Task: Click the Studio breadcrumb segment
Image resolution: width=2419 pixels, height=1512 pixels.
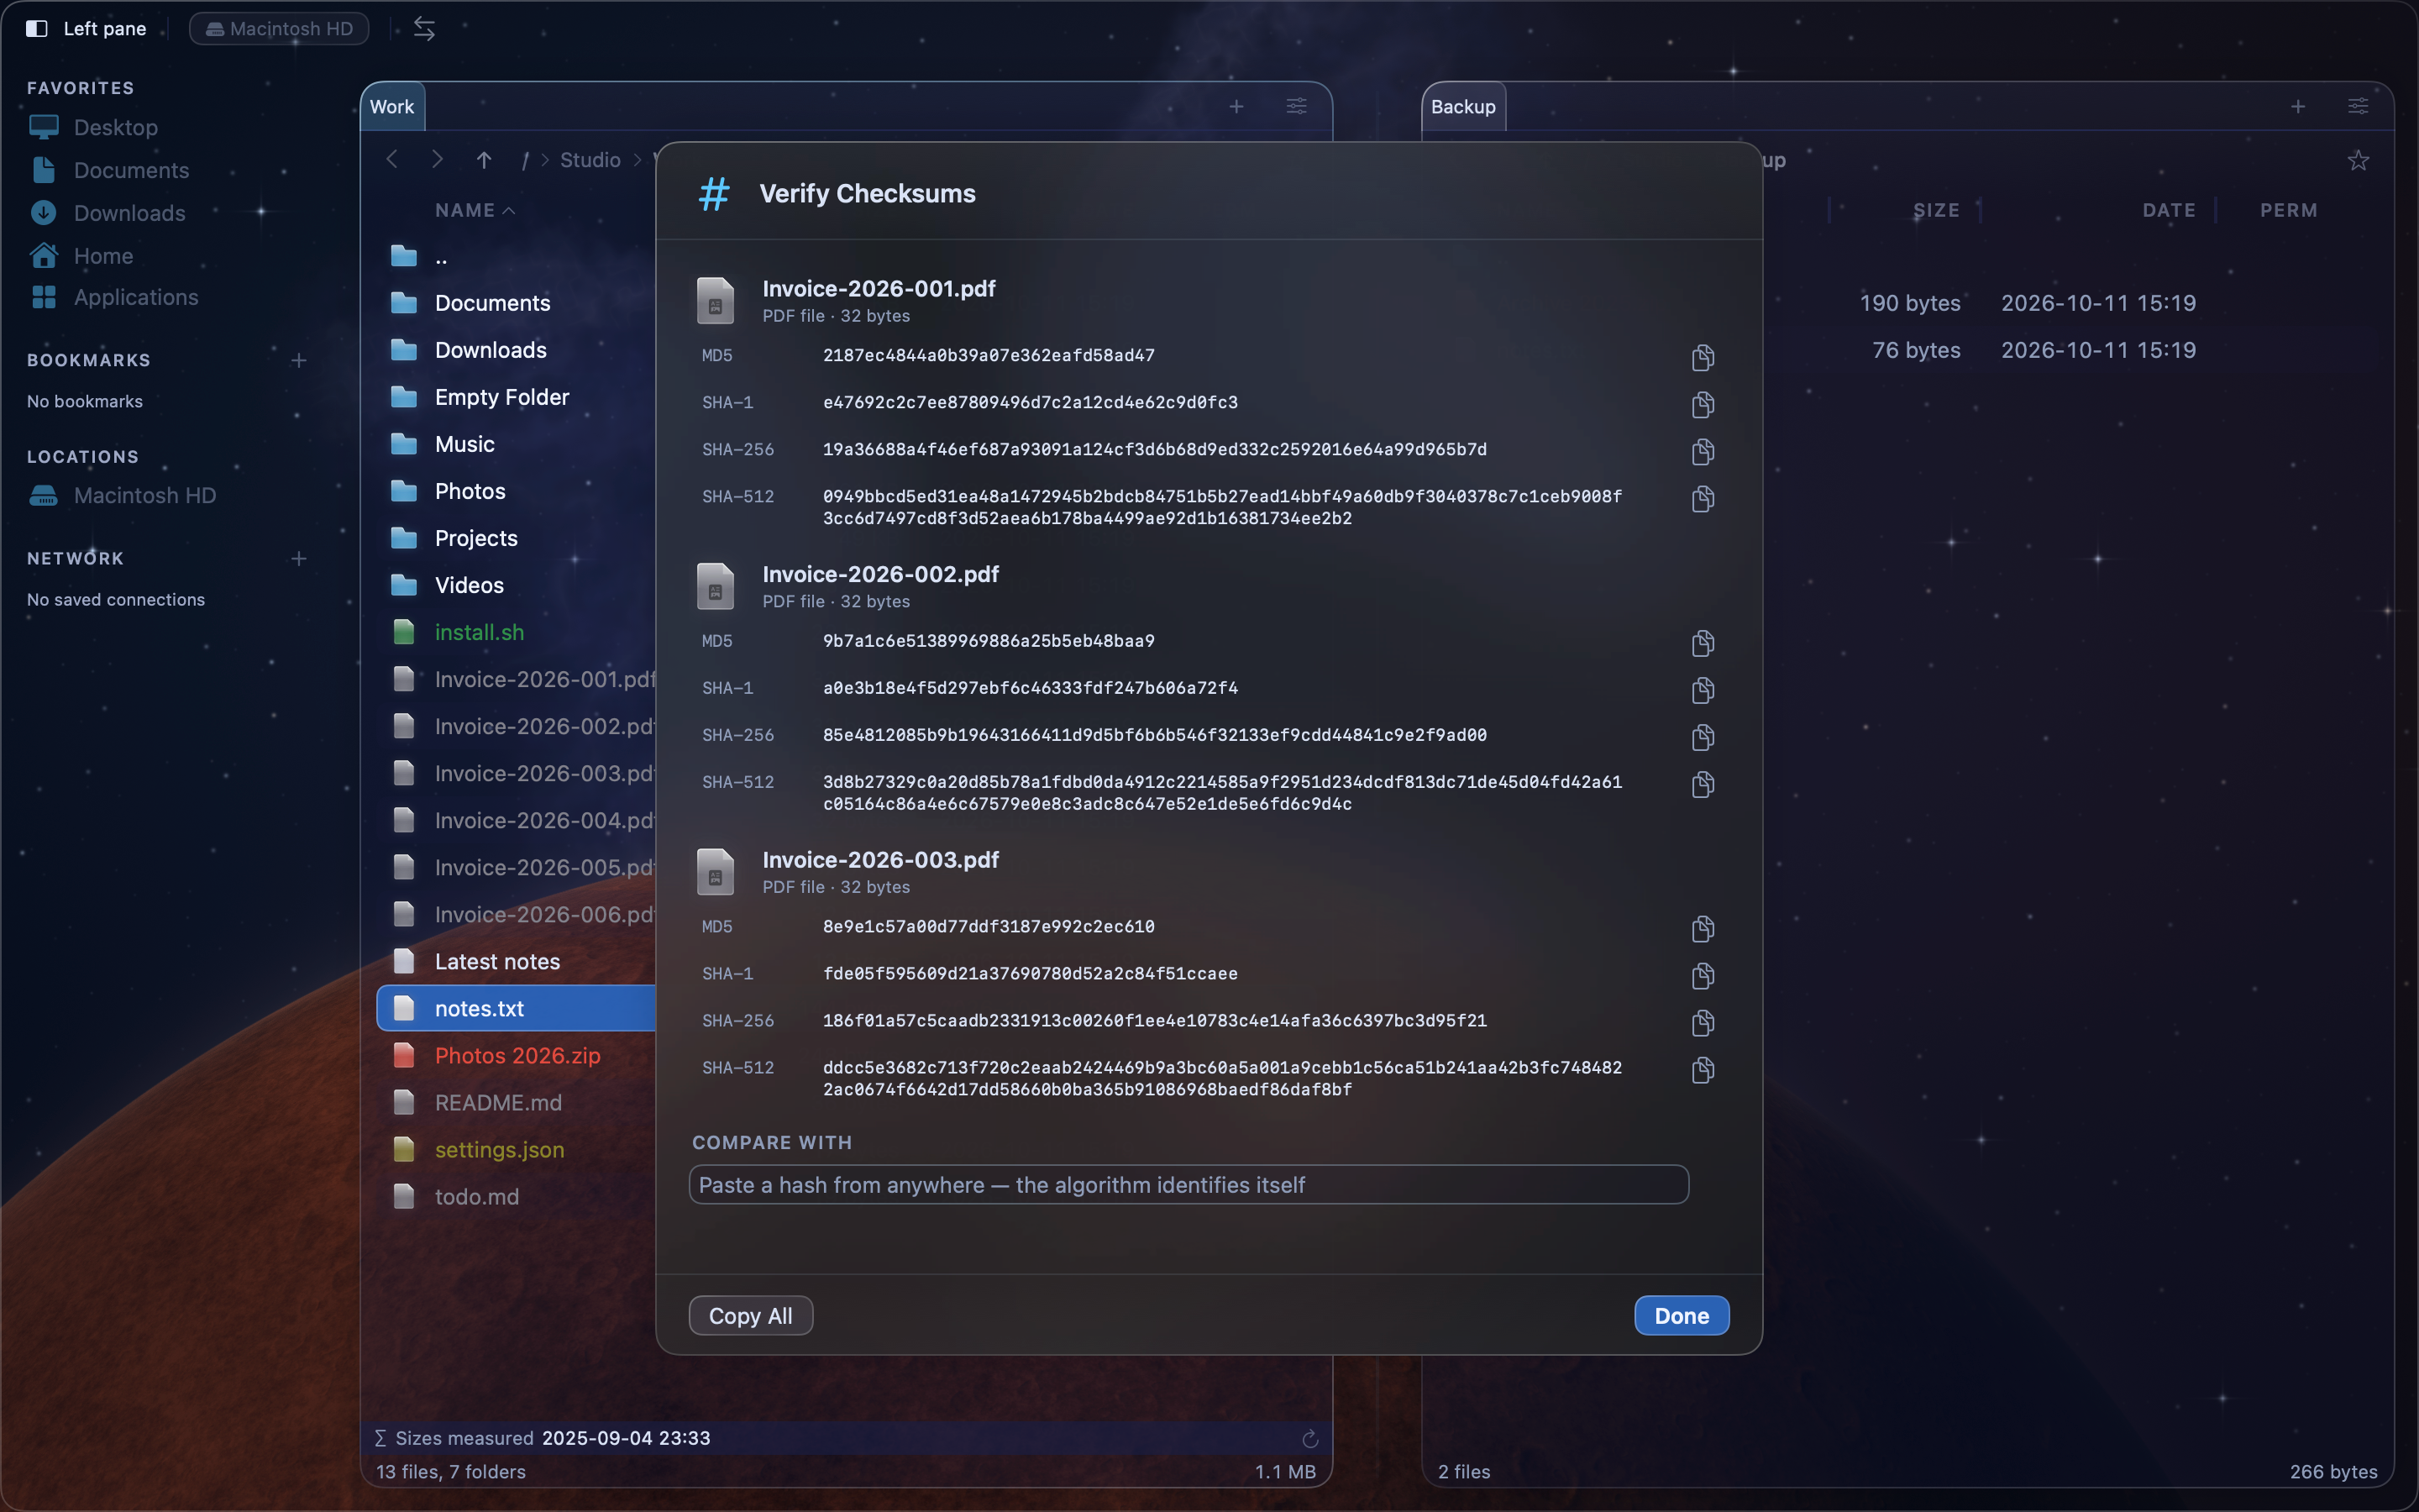Action: pos(590,160)
